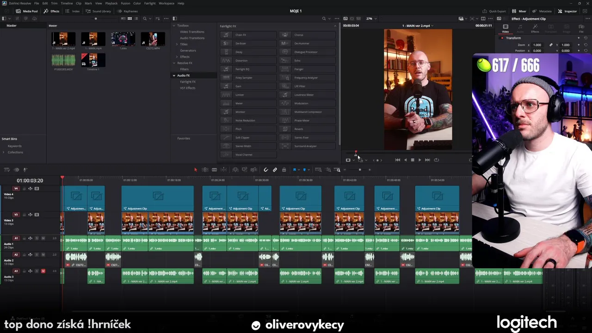Select the Frequency Analyzer effect
Viewport: 592px width, 333px height.
[307, 78]
